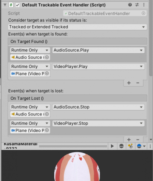This screenshot has width=153, height=181.
Task: Play the material preview animation
Action: click(112, 146)
